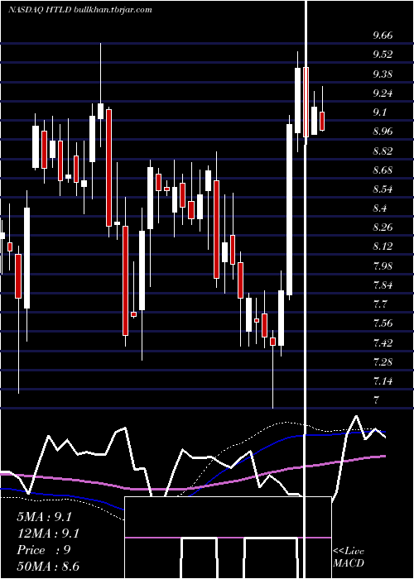Click the 50MA : 8.6 indicator text
Image resolution: width=414 pixels, height=579 pixels.
coord(48,567)
